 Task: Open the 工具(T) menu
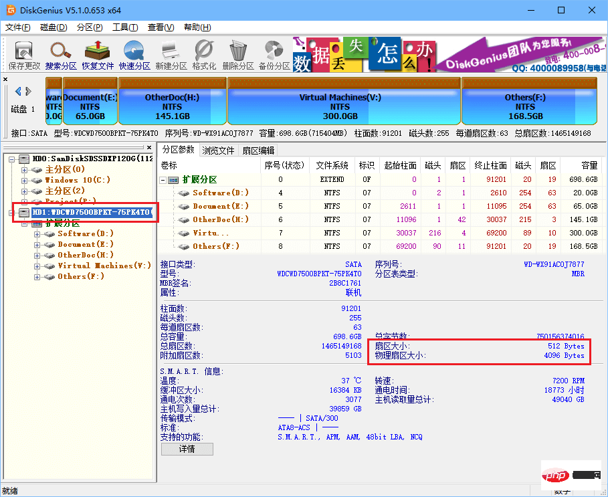[x=124, y=27]
